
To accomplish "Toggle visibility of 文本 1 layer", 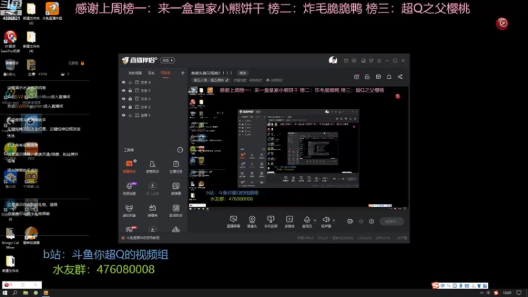I will [123, 90].
